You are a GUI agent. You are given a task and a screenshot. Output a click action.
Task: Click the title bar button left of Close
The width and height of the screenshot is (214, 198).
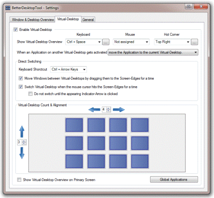[x=189, y=6]
